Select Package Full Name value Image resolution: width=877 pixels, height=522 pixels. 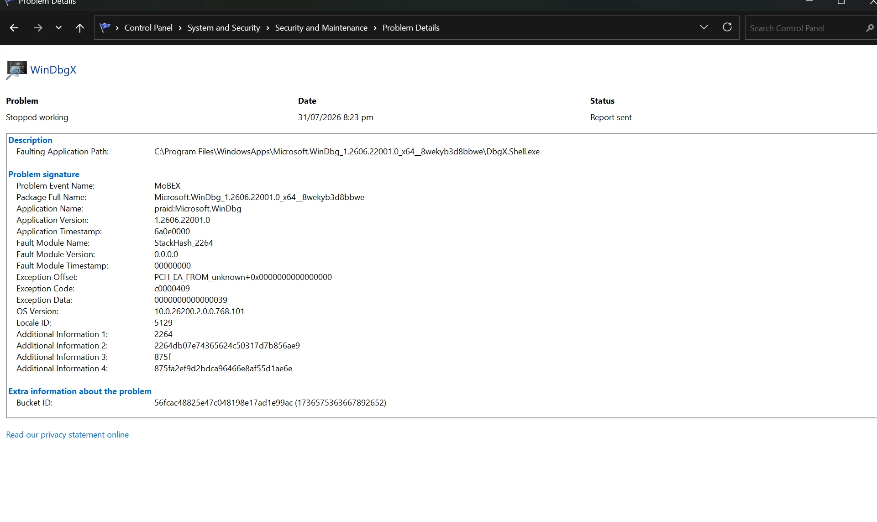click(259, 197)
